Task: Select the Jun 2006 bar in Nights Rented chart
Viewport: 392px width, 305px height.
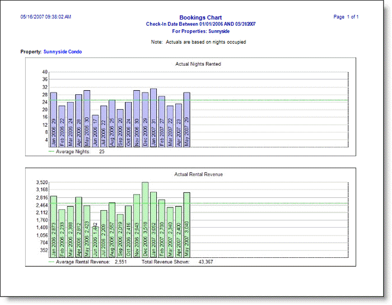Action: pos(95,131)
